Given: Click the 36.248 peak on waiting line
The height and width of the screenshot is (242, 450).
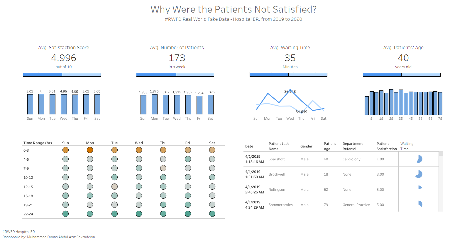Looking at the screenshot, I should [290, 90].
